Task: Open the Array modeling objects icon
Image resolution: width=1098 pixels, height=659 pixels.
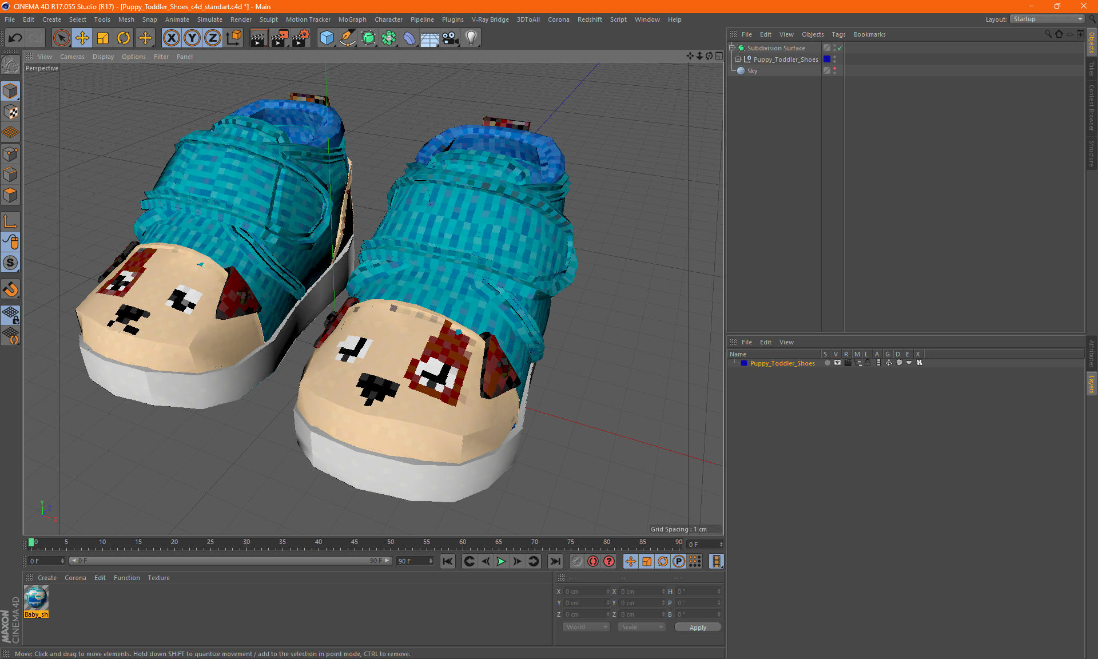Action: (x=389, y=38)
